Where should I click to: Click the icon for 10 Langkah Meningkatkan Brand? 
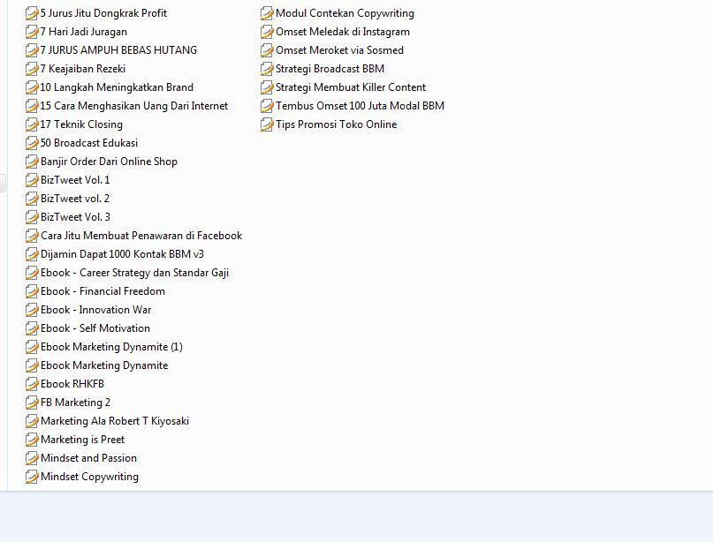[32, 87]
